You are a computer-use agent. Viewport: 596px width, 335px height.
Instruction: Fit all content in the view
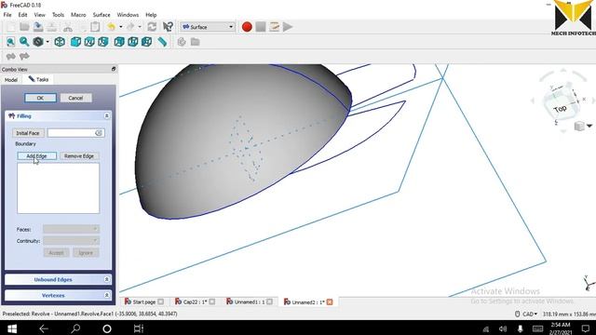[x=10, y=42]
